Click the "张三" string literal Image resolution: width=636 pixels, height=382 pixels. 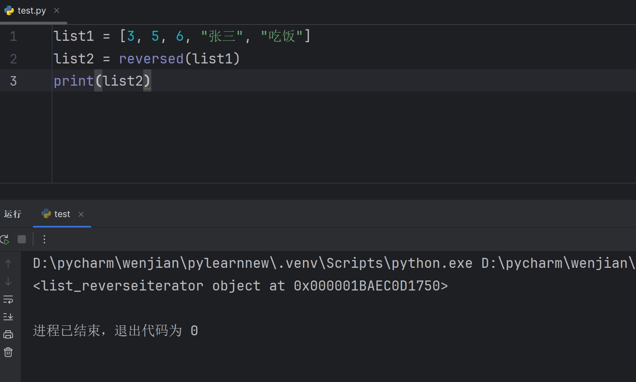[222, 36]
